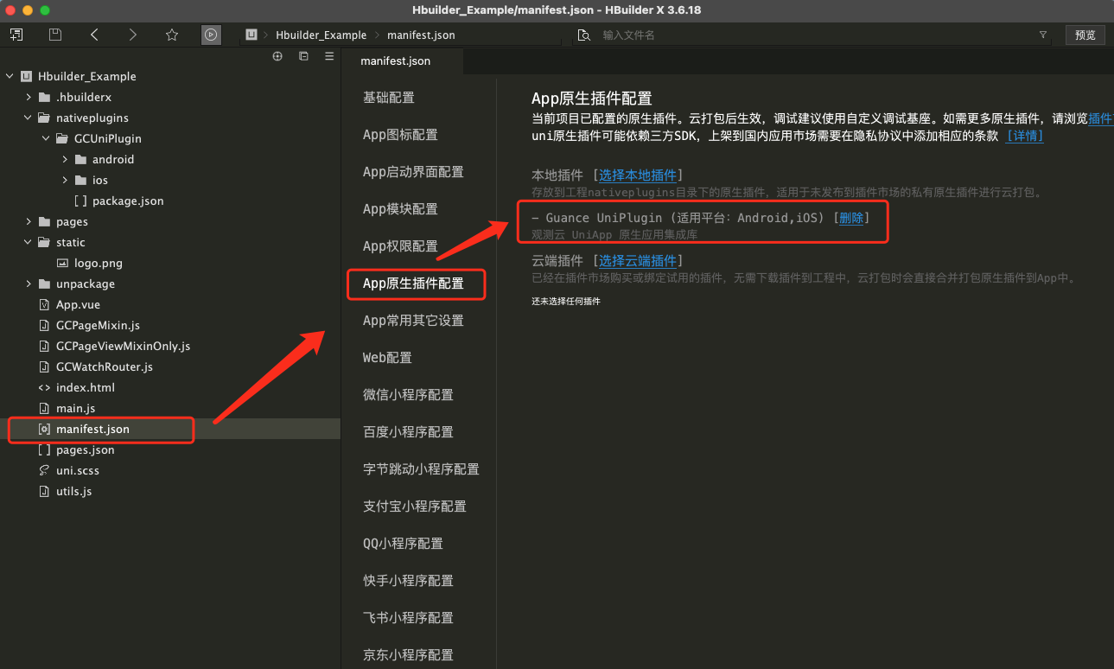Click the 详情 details link

[1024, 136]
